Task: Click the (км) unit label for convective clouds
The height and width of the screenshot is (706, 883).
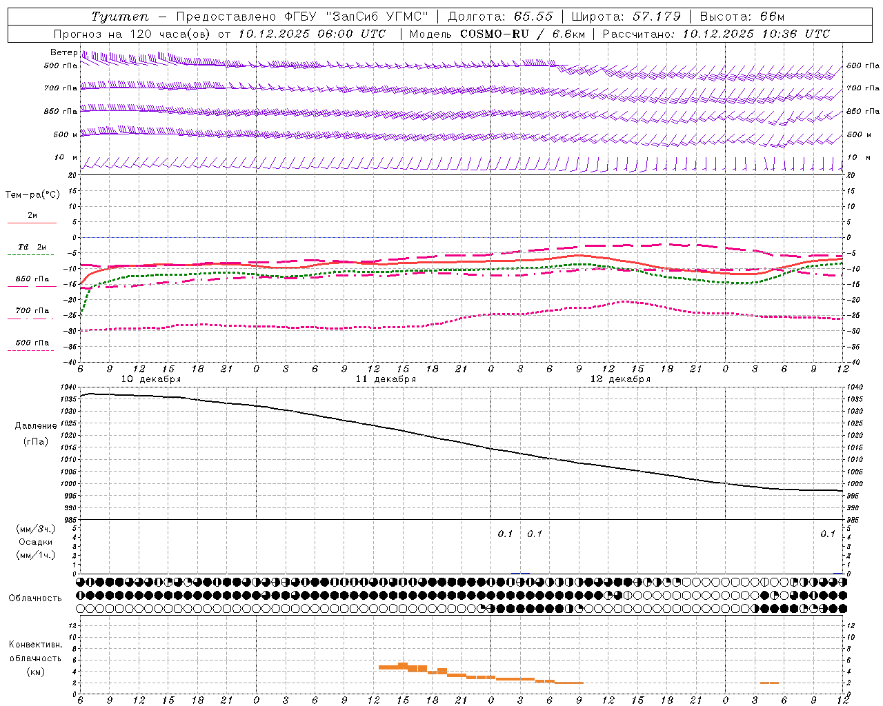Action: pyautogui.click(x=35, y=672)
